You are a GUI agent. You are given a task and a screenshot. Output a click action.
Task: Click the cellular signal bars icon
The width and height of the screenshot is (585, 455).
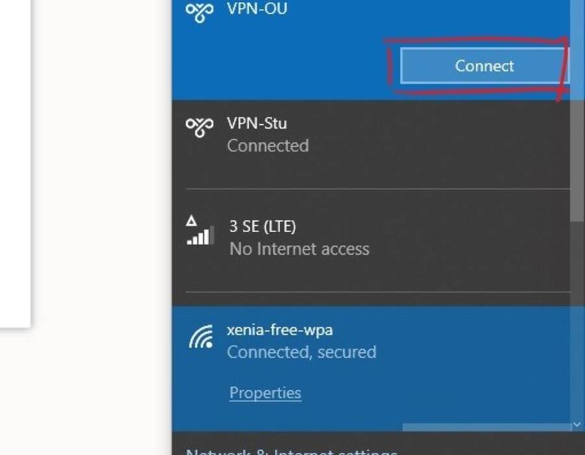point(200,231)
